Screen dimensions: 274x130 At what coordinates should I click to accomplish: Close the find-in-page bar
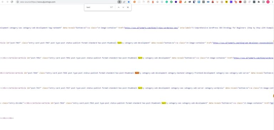[128, 7]
